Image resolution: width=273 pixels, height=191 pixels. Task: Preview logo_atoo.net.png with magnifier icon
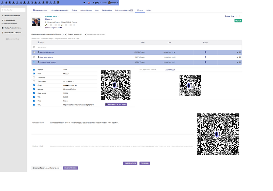click(x=205, y=57)
